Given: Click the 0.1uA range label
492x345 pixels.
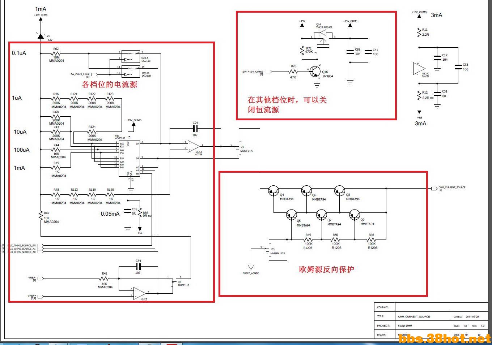Looking at the screenshot, I should (19, 53).
